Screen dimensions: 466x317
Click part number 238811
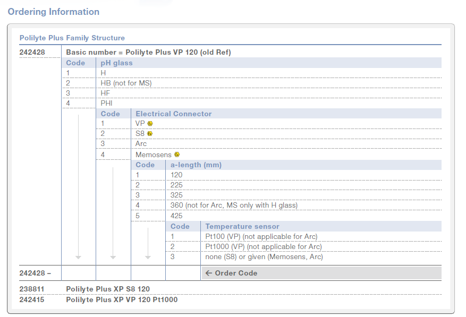(x=32, y=289)
